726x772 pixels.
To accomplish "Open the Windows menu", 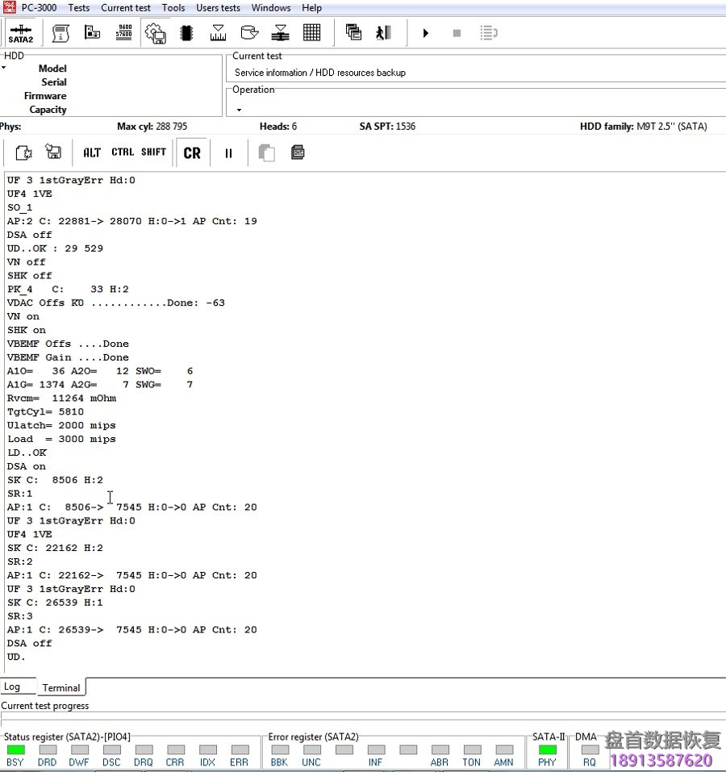I will (270, 8).
